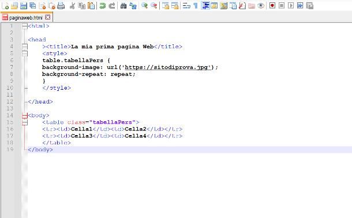Toggle synchronized vertical scrolling
The height and width of the screenshot is (218, 352).
point(166,6)
